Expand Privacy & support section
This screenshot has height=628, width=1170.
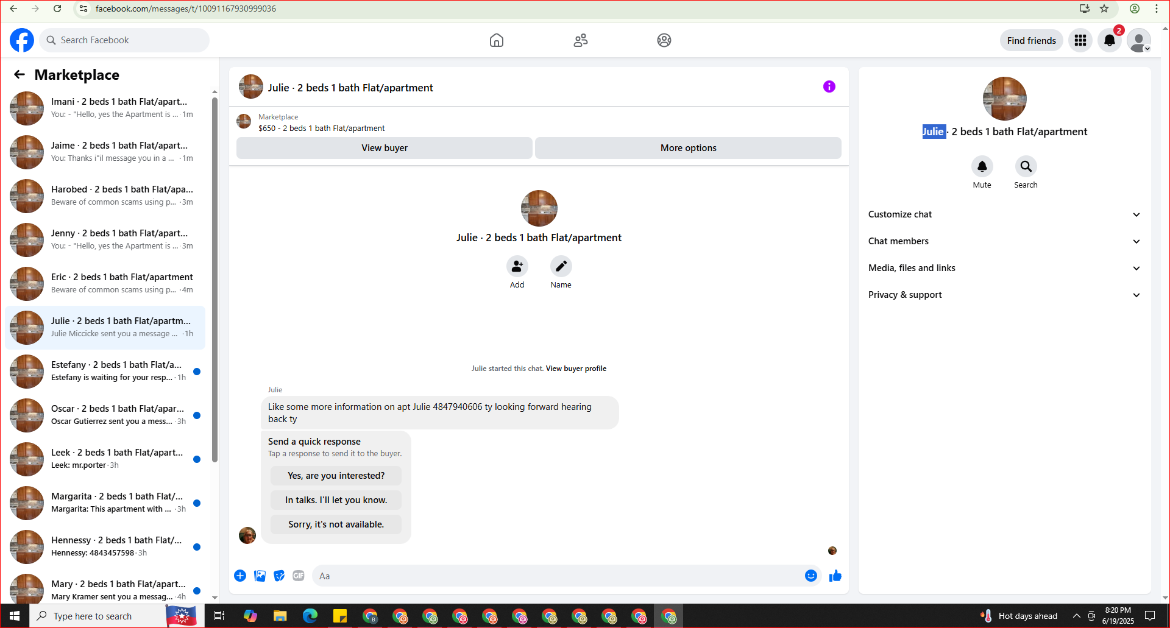(x=1004, y=295)
